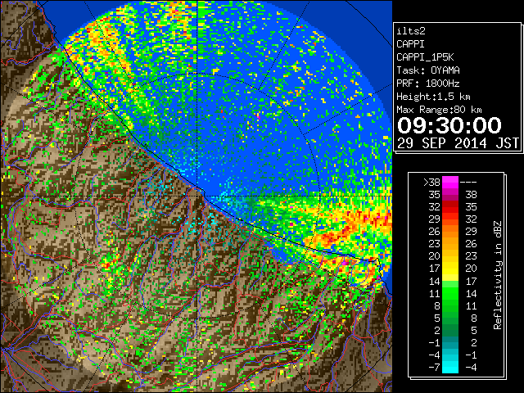Image resolution: width=524 pixels, height=393 pixels.
Task: Click the CAPPI_1P5K product name
Action: tap(425, 57)
